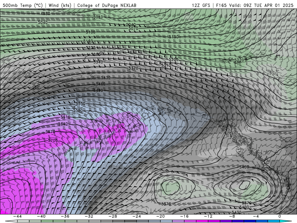
Task: Select the 5310 height contour label
Action: pos(166,65)
